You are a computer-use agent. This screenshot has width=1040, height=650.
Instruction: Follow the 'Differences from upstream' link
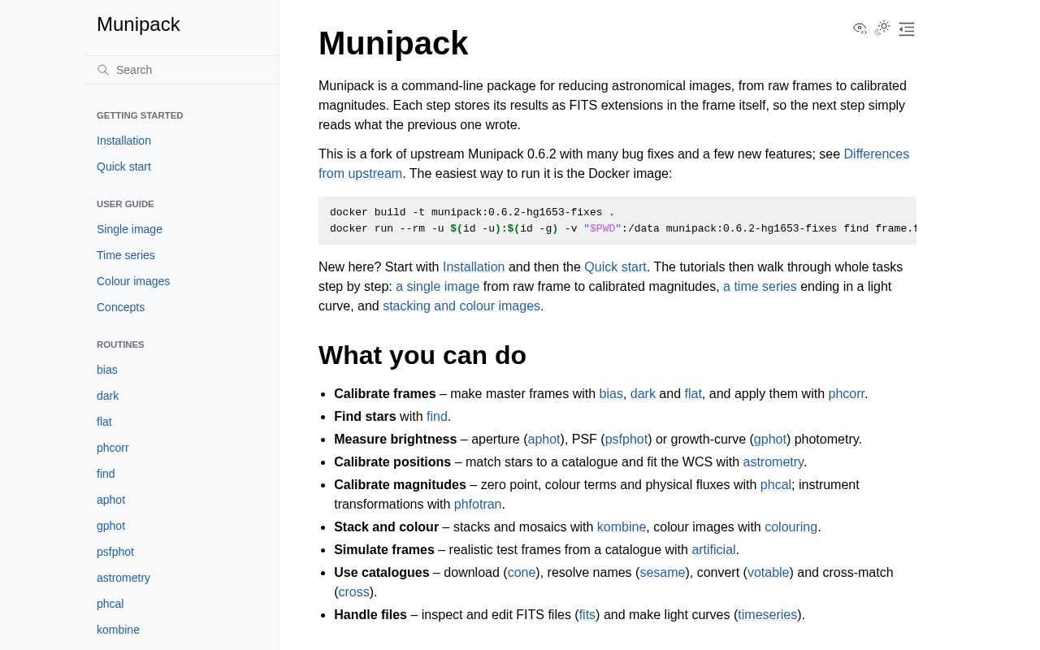tap(876, 154)
